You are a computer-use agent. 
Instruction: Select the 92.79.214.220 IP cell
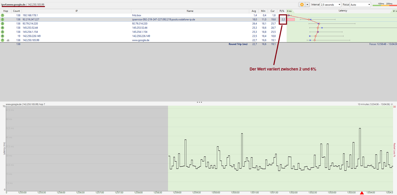[30, 23]
